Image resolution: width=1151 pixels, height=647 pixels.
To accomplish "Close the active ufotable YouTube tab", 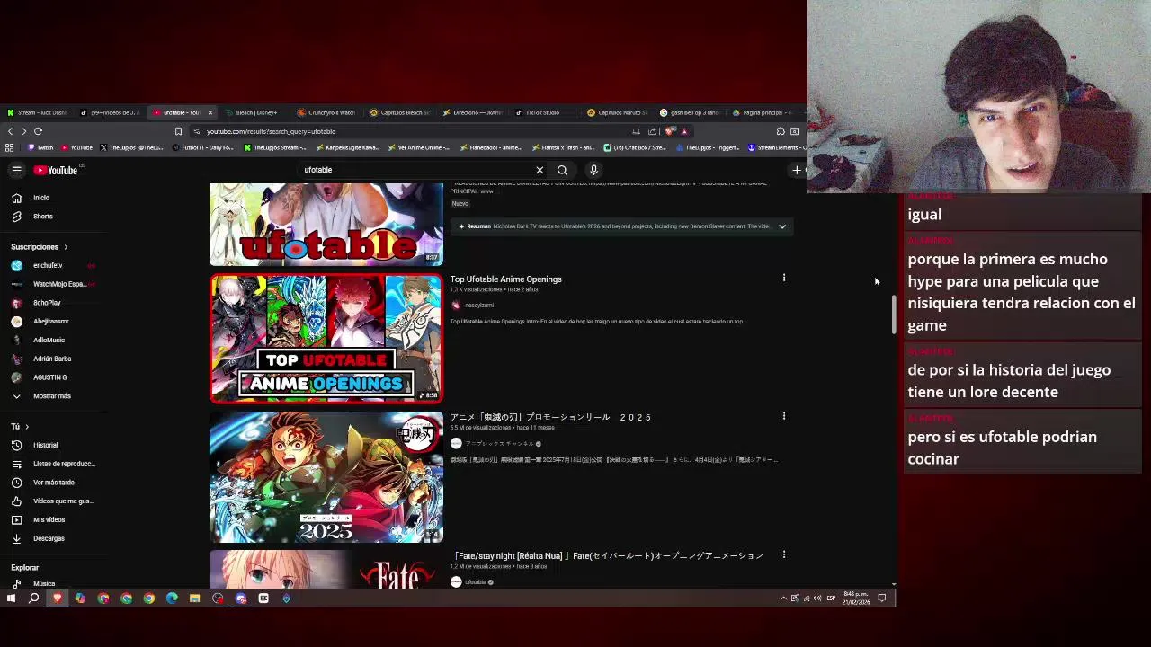I will 210,112.
